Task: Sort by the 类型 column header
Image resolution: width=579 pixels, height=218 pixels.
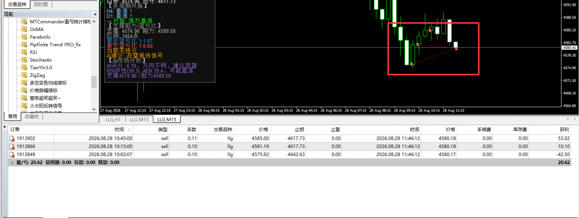Action: [151, 130]
